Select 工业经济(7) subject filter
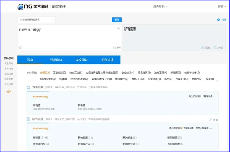This screenshot has height=152, width=230. 60,73
